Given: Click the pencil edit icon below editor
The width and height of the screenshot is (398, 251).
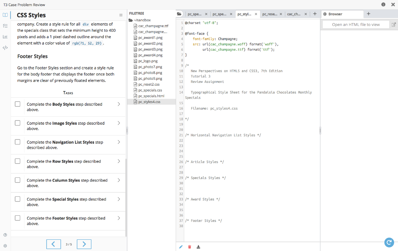Looking at the screenshot, I should [x=181, y=247].
